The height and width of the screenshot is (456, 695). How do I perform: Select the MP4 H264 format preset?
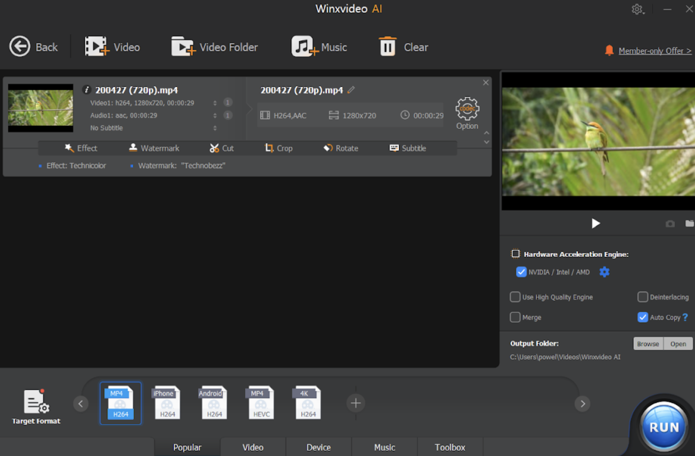(121, 403)
